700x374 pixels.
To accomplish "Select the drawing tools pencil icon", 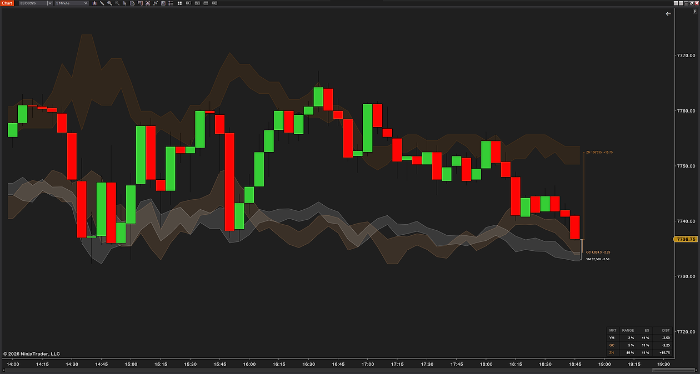I will coord(102,3).
